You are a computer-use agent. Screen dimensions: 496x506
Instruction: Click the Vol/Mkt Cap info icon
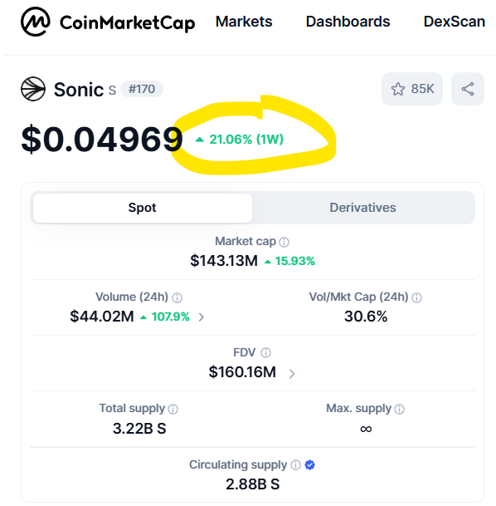(416, 297)
